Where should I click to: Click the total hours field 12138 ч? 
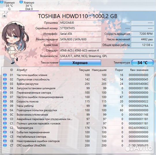coord(142,45)
